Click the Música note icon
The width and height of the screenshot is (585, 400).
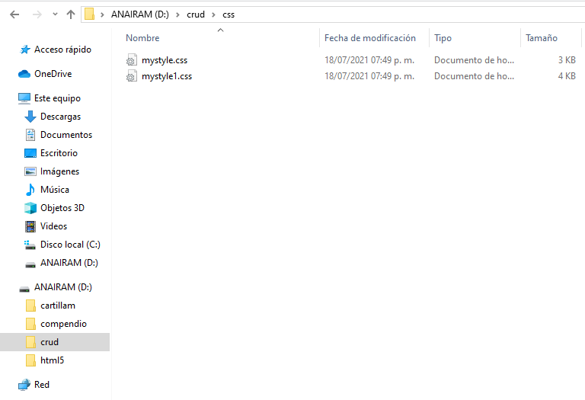(30, 190)
